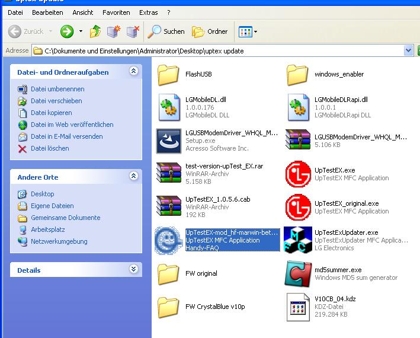
Task: Select the UpTestEX_original.exe LG logo icon
Action: pyautogui.click(x=298, y=207)
